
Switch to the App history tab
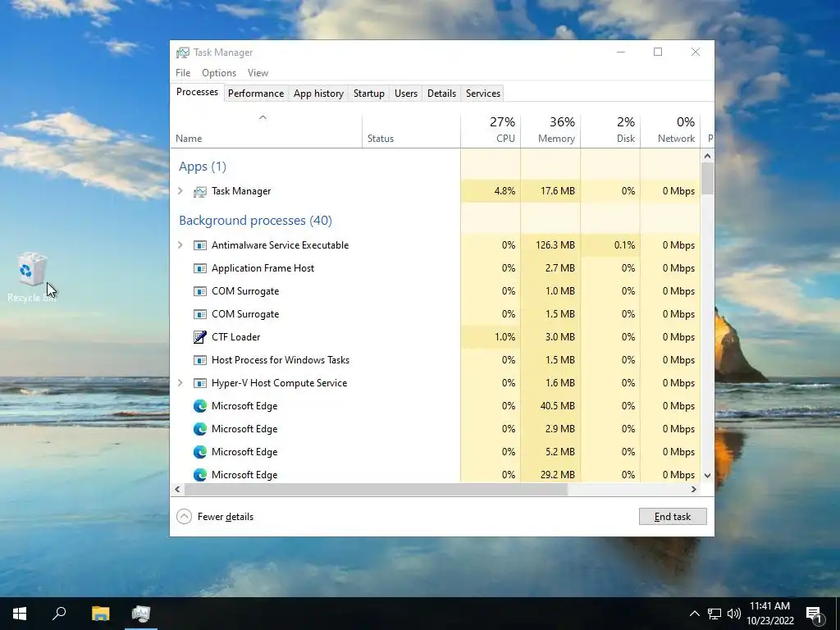pos(318,94)
